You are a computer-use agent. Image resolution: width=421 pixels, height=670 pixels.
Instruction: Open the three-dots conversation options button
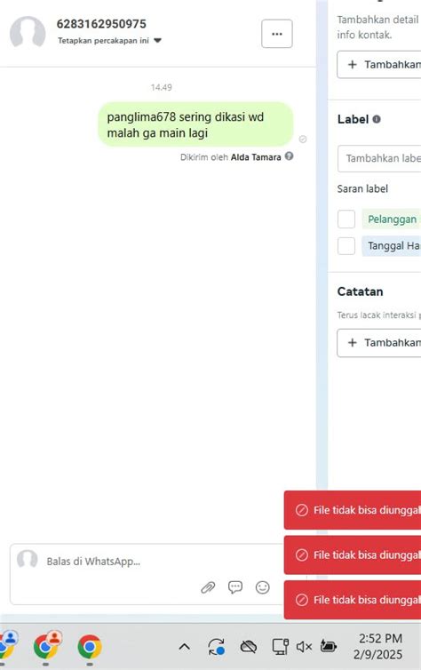point(277,34)
